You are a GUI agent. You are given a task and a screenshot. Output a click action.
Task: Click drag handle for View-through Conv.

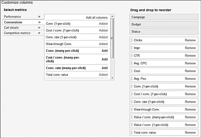(x=132, y=109)
